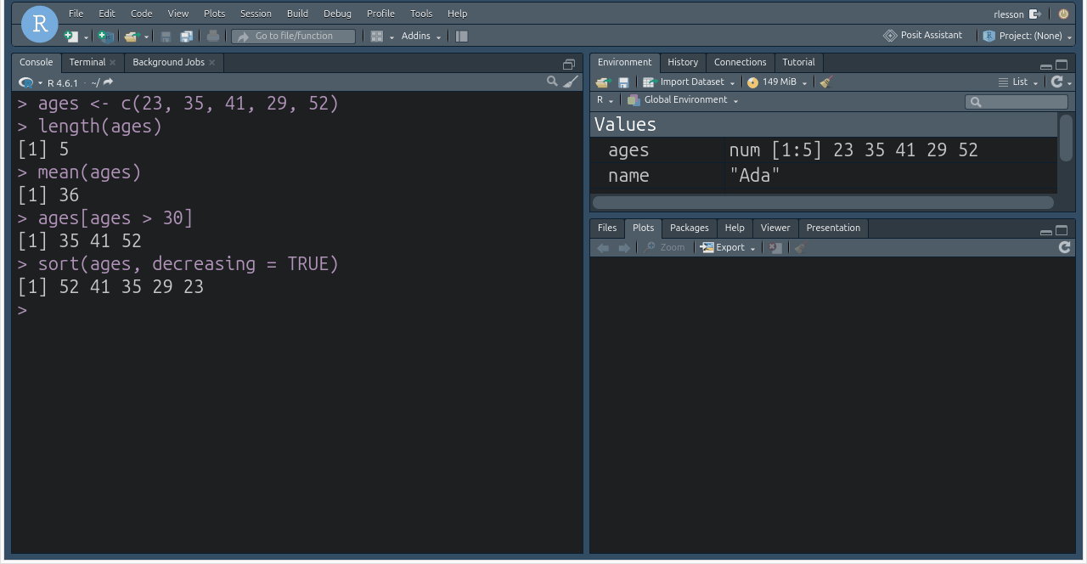Click the Save document icon in main toolbar

(x=166, y=36)
